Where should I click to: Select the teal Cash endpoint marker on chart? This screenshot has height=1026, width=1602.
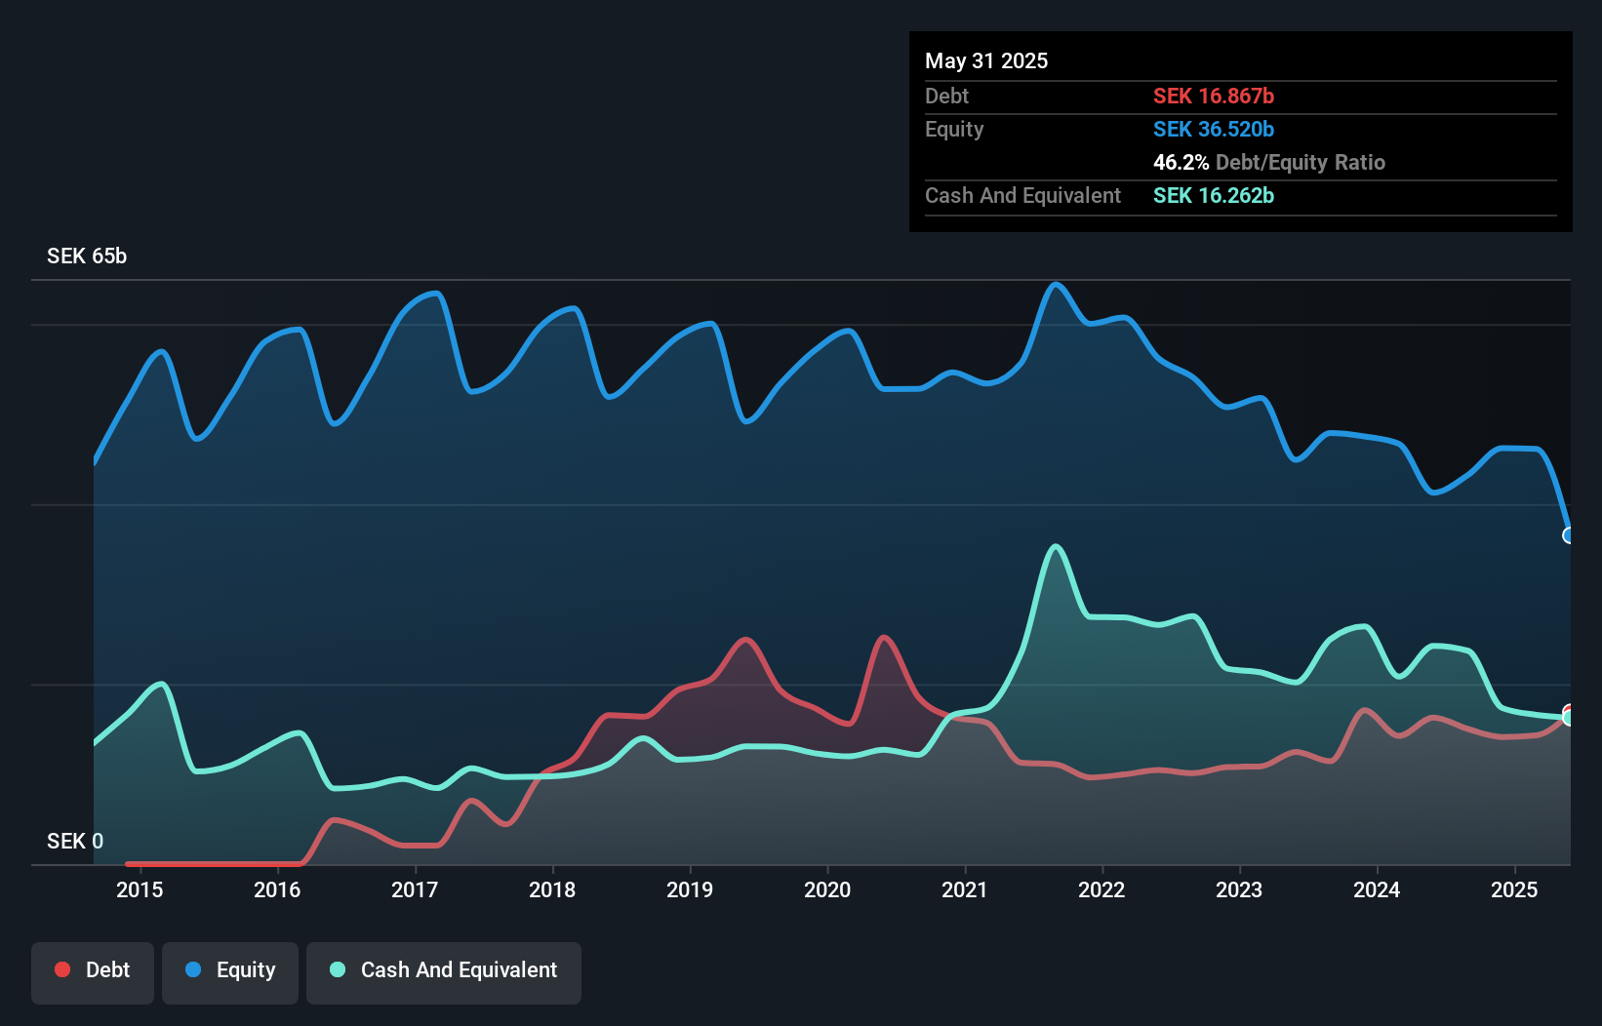coord(1568,719)
